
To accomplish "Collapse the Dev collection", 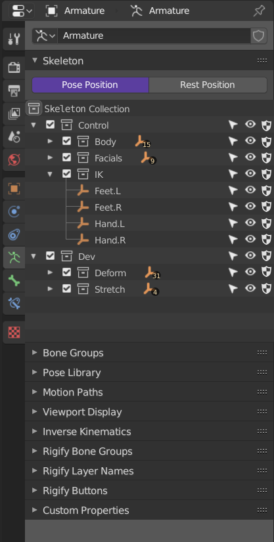I will point(34,256).
